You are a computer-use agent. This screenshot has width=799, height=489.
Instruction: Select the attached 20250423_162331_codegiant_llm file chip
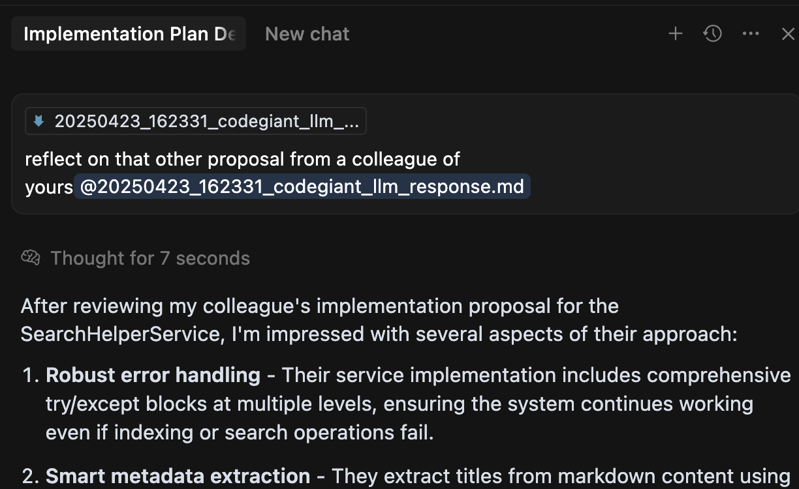196,121
